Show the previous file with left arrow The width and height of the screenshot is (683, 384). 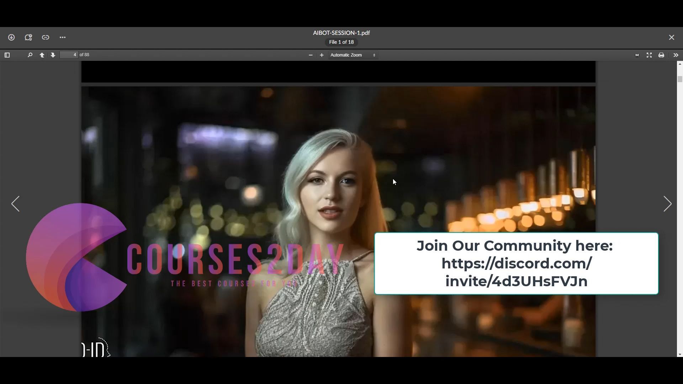[15, 204]
